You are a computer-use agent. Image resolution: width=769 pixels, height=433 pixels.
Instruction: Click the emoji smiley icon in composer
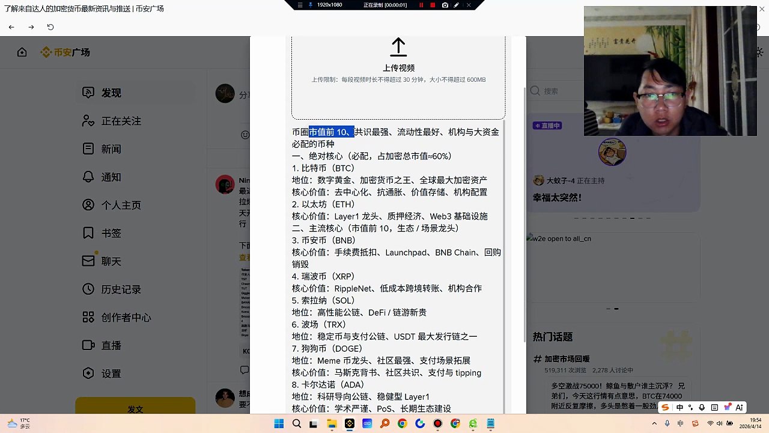coord(245,135)
